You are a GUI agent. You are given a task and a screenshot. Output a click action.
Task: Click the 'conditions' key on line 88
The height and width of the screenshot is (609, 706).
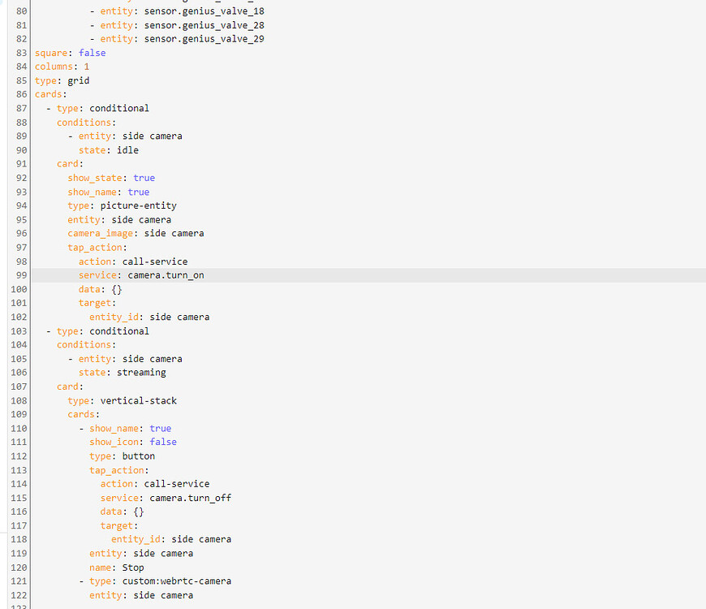coord(84,123)
